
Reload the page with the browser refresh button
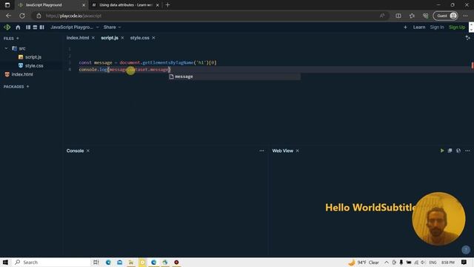[x=22, y=16]
